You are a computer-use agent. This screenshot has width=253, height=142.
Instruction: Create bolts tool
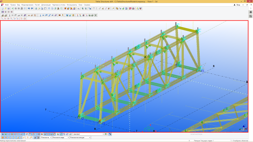pyautogui.click(x=60, y=15)
